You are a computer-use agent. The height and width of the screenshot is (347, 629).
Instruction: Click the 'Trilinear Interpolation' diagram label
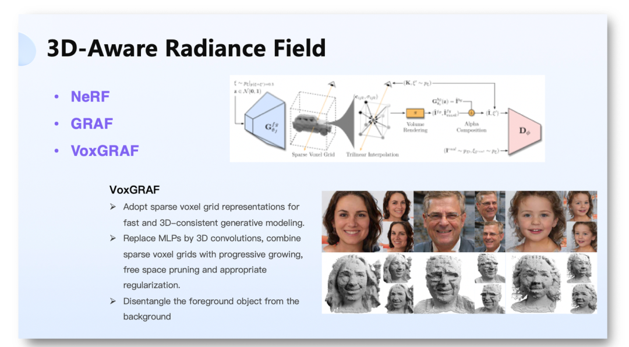(372, 154)
